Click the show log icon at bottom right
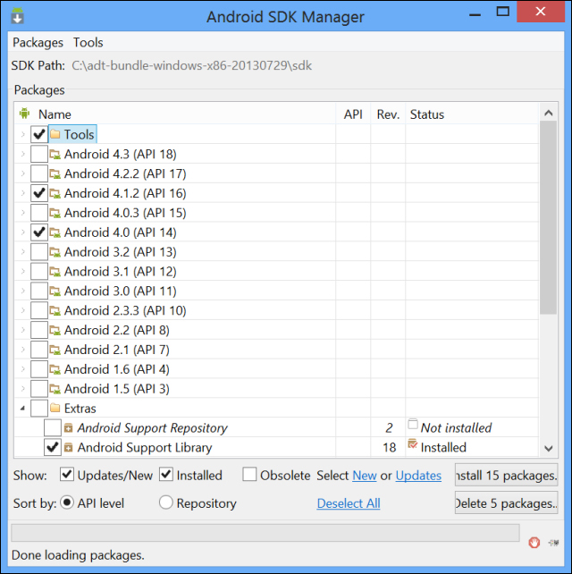Screen dimensions: 572x574 [553, 543]
